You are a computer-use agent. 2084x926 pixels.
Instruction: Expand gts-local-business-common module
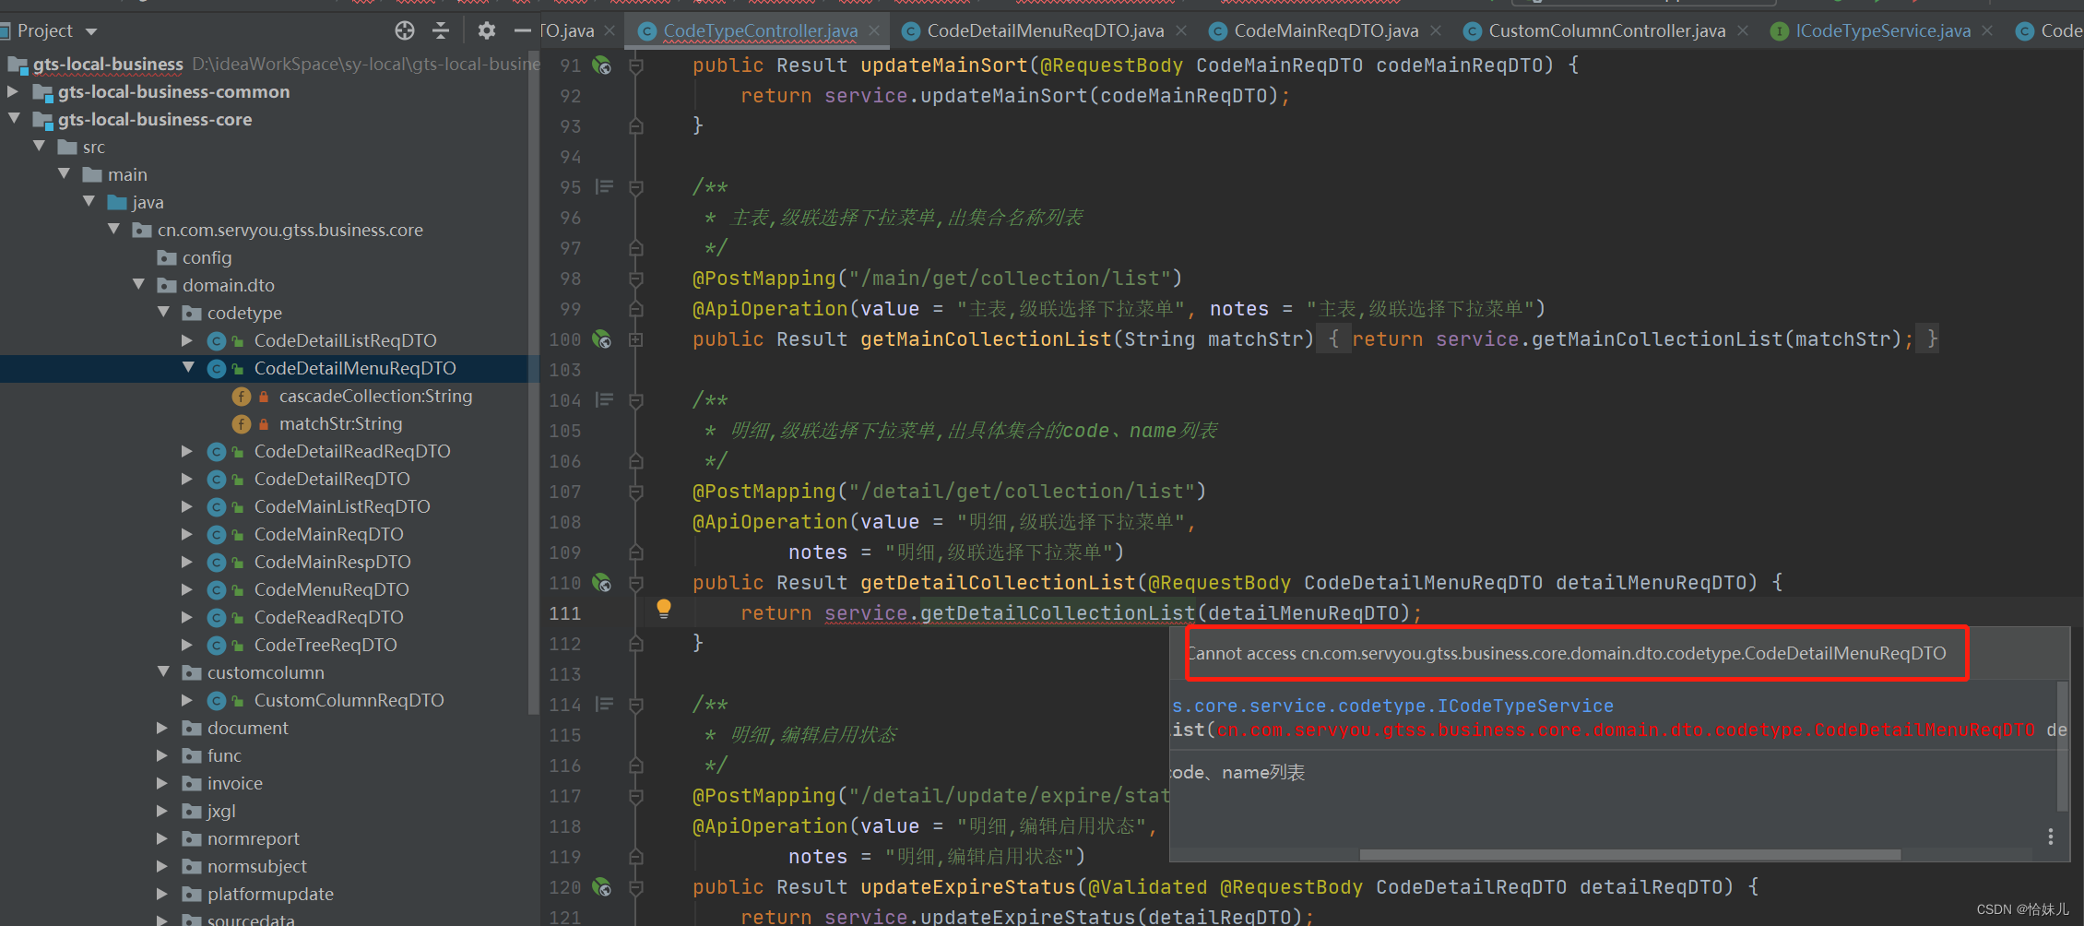coord(13,91)
